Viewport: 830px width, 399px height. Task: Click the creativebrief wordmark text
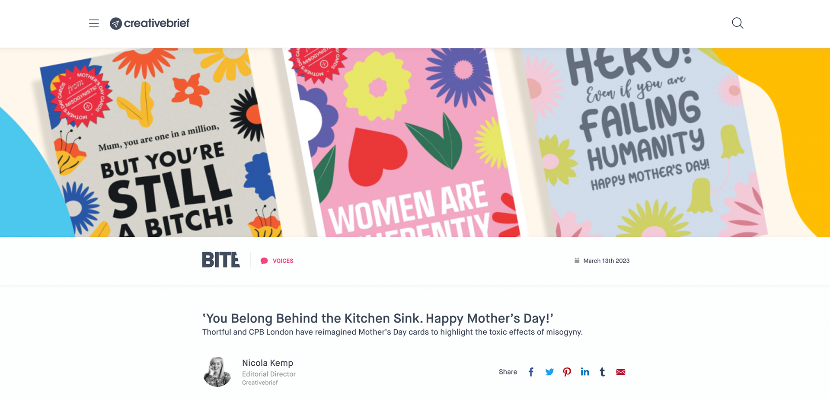point(156,23)
